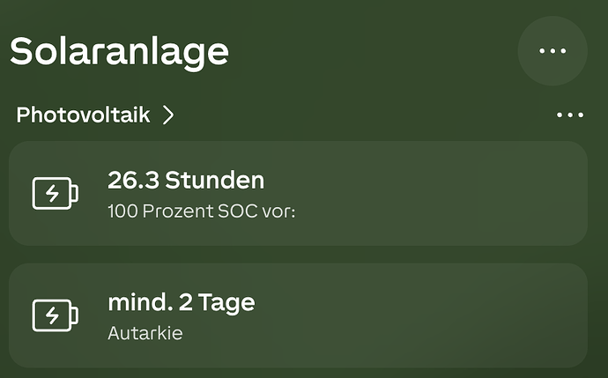The width and height of the screenshot is (608, 378).
Task: Select the 26.3 Stunden value text
Action: tap(186, 181)
